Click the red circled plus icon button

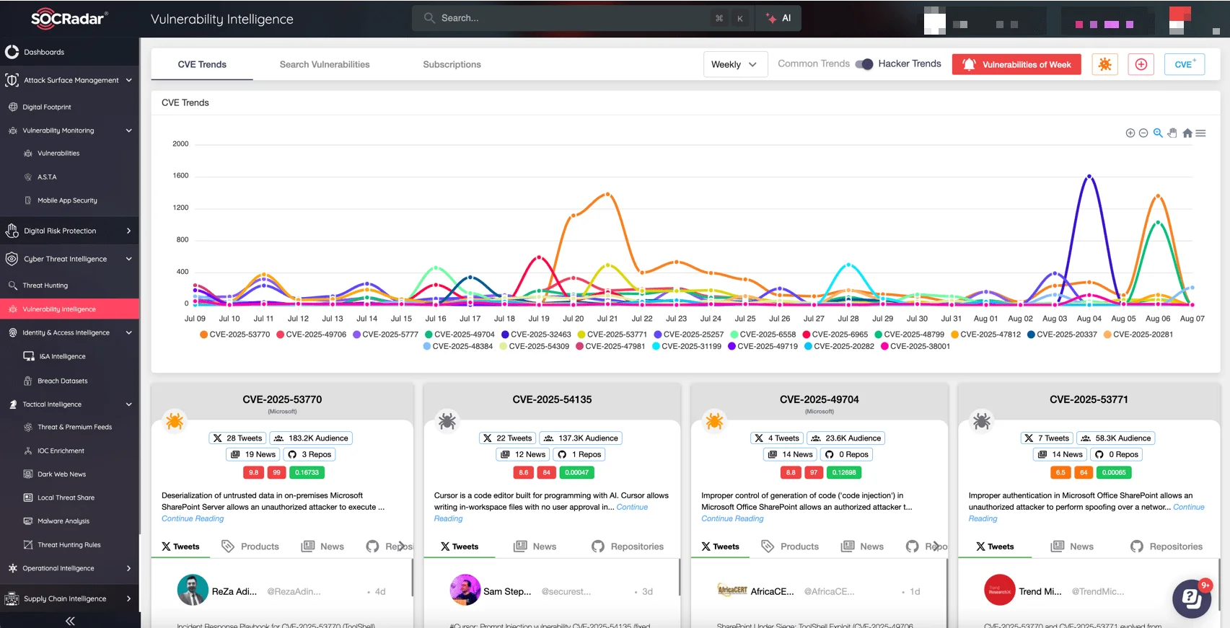tap(1141, 64)
